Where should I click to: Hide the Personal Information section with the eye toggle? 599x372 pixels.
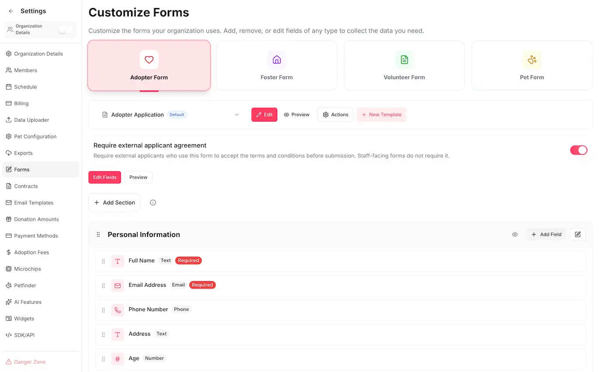click(x=514, y=234)
